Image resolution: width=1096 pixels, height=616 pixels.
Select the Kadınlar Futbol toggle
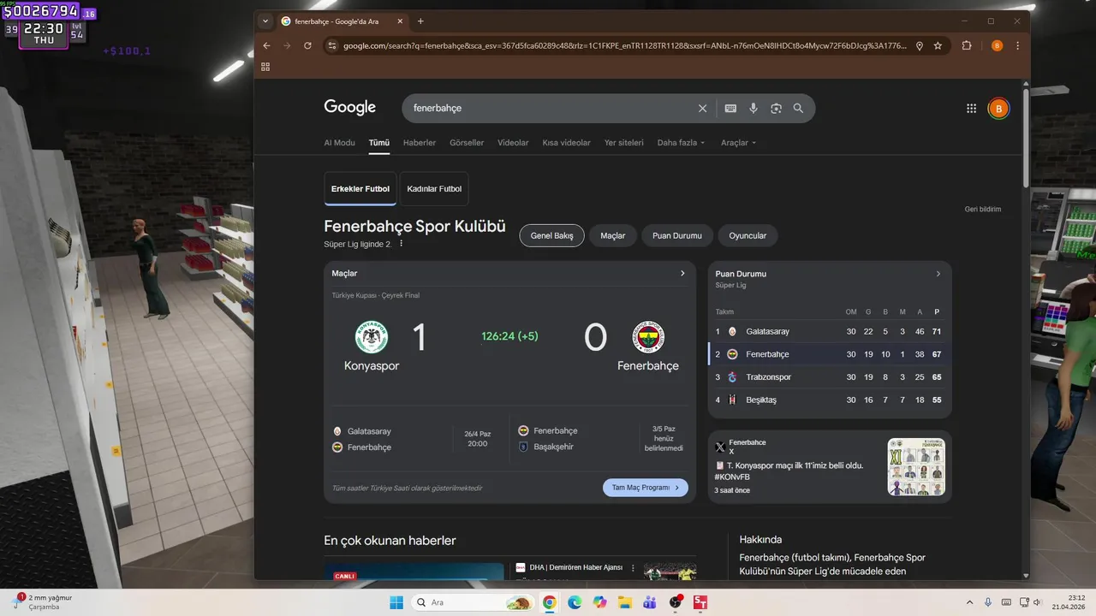[x=434, y=189]
